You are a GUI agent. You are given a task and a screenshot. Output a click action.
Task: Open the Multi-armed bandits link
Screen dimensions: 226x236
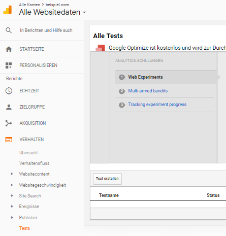tap(148, 91)
